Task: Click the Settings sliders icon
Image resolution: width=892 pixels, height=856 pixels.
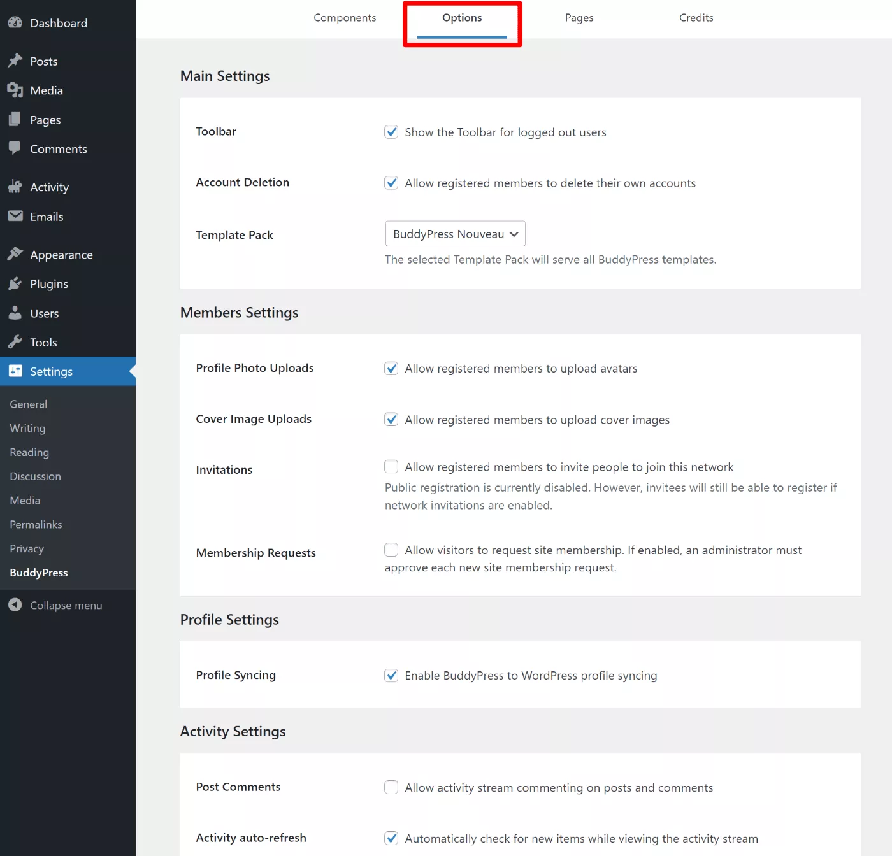Action: click(x=15, y=371)
